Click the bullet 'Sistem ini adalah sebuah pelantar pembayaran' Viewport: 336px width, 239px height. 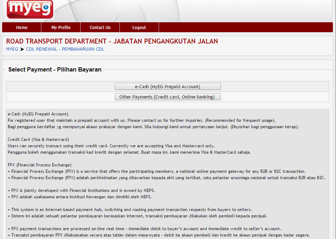(137, 216)
